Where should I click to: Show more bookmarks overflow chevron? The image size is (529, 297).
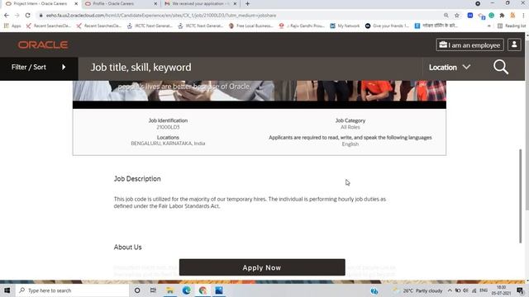[489, 26]
